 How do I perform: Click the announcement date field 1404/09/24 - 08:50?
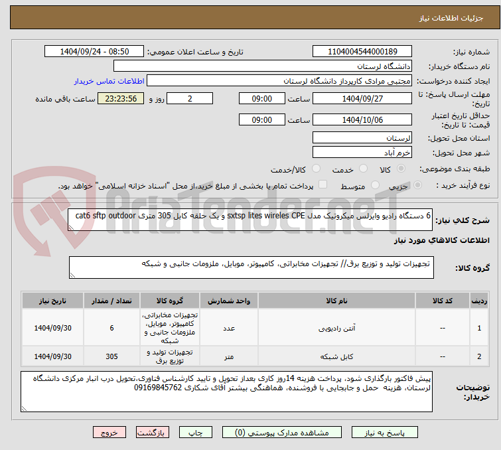[x=94, y=52]
